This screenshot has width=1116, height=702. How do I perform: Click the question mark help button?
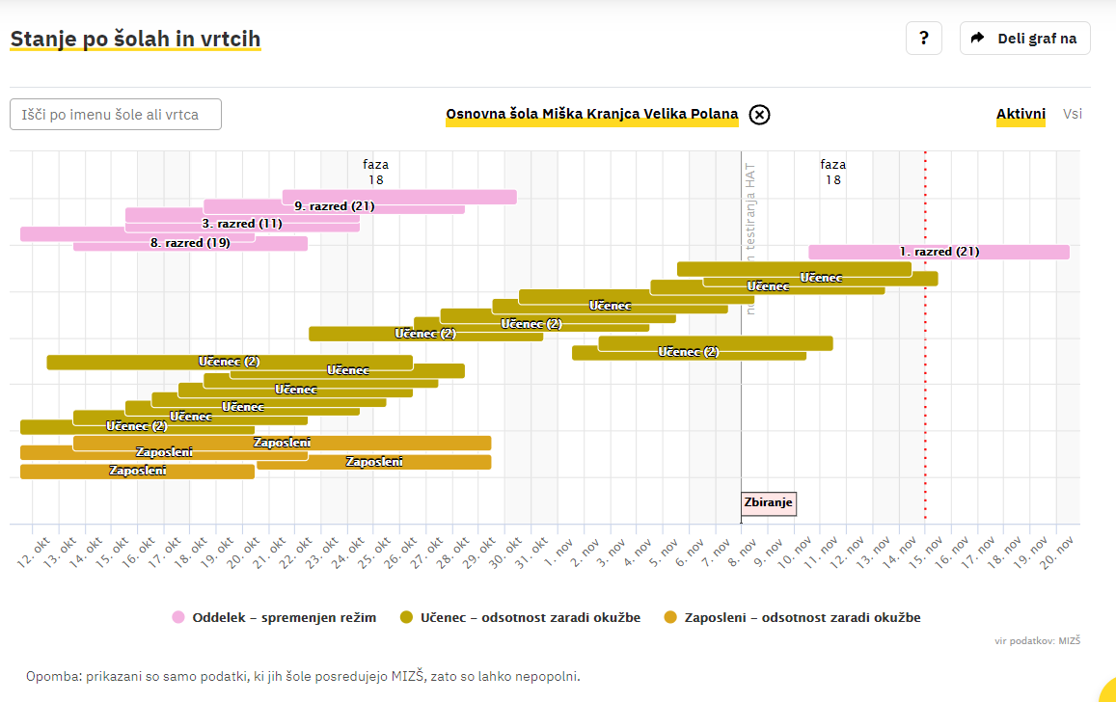[x=923, y=39]
